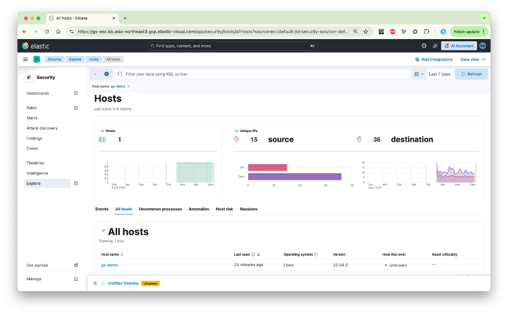Open Dashboards submenu grid icon
The image size is (508, 315).
click(76, 93)
